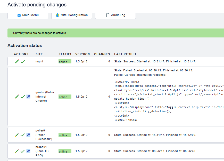Click the SITE column header
Image resolution: width=224 pixels, height=161 pixels.
point(39,54)
